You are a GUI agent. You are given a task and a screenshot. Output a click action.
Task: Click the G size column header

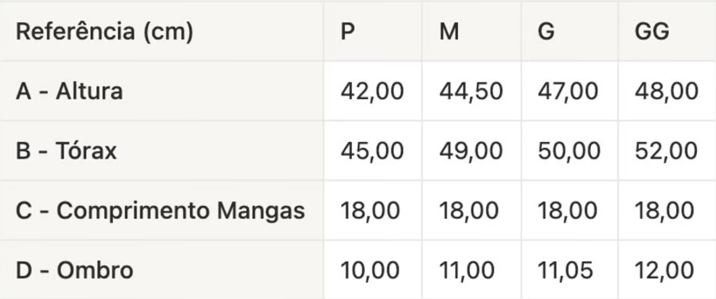pos(546,33)
